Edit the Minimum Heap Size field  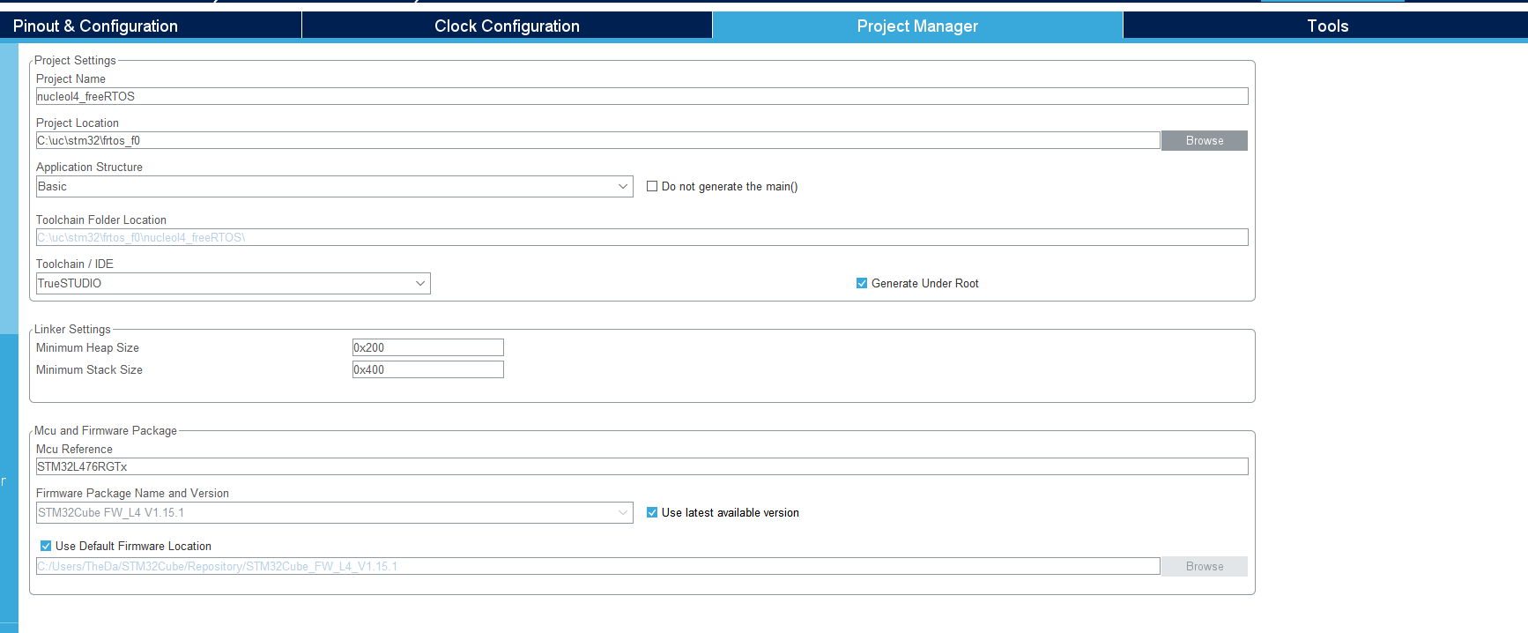[427, 347]
